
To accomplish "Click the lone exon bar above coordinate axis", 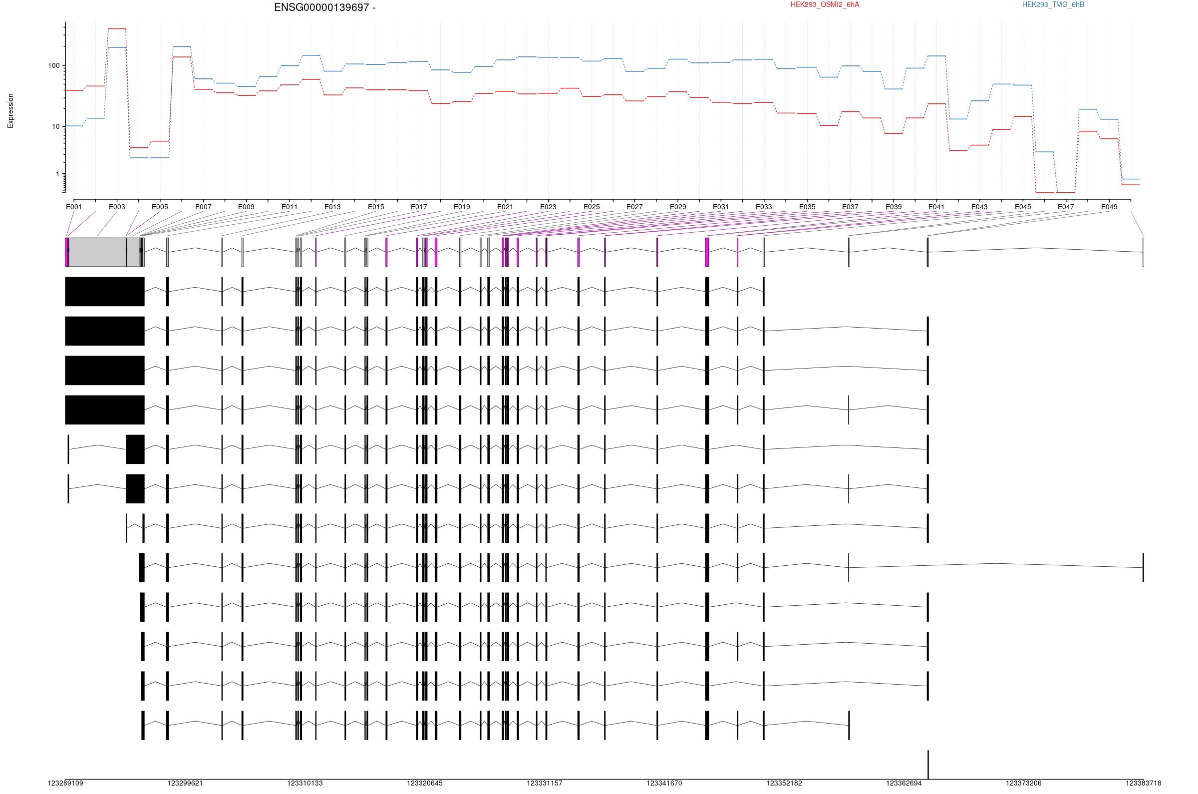I will pos(928,765).
